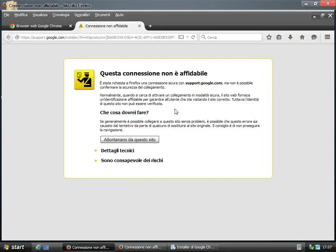Viewport: 336px width, 252px height.
Task: Open the Hello chat smiley icon
Action: [x=314, y=37]
